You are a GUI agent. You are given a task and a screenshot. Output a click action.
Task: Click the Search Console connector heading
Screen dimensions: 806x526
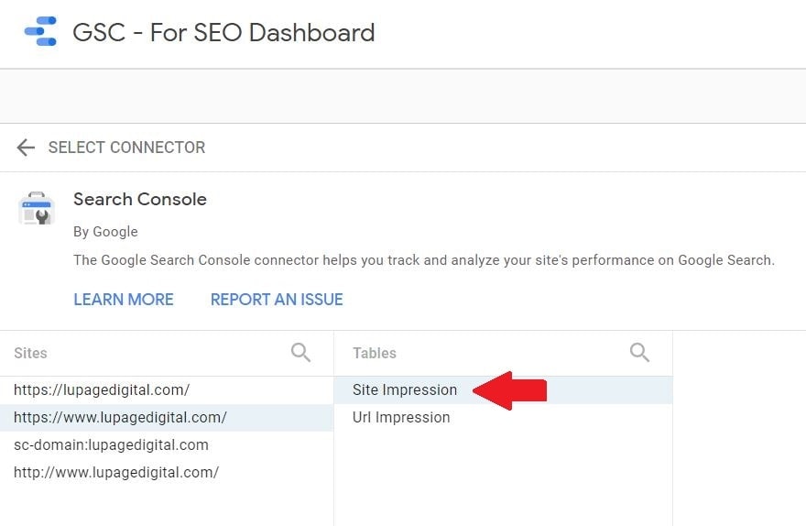pos(140,199)
